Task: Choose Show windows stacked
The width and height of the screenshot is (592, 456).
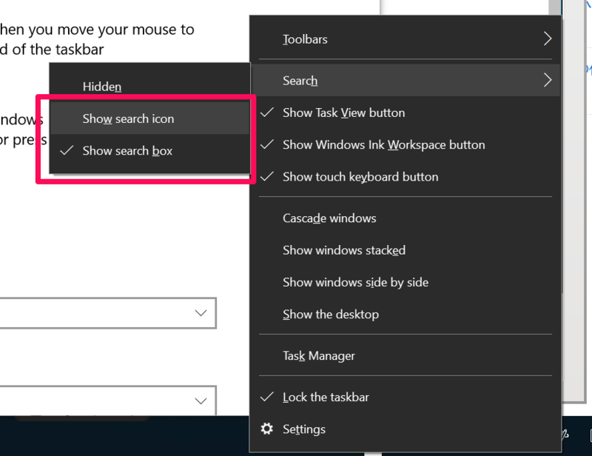Action: tap(343, 250)
